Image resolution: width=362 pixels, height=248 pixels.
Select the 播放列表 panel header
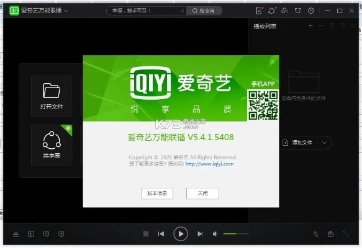click(x=265, y=26)
